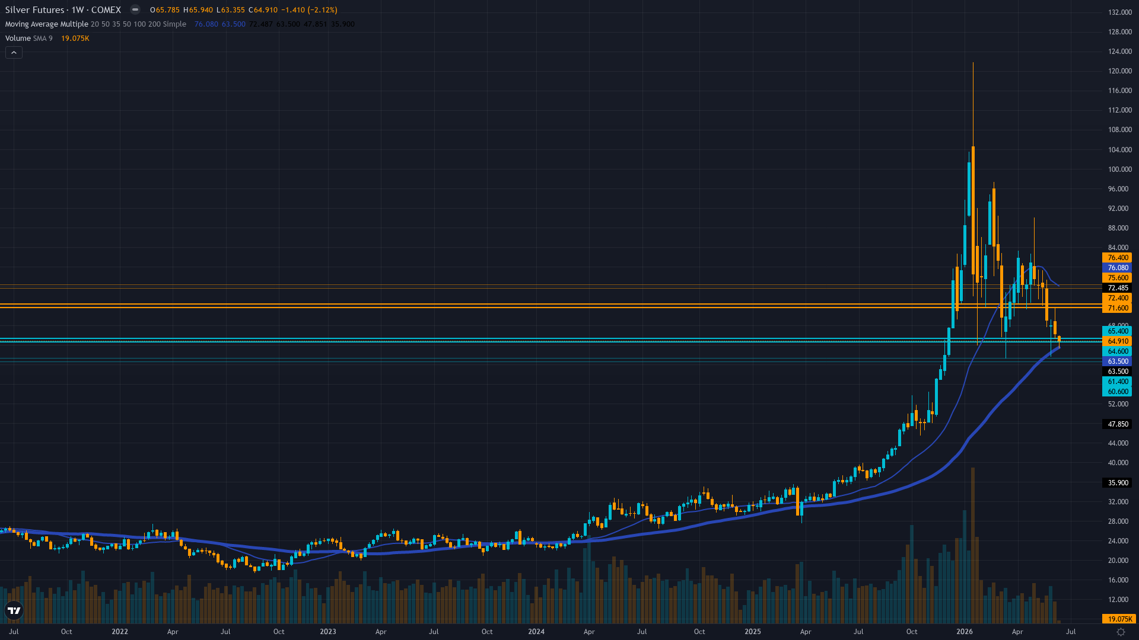Screen dimensions: 1139x640
Task: Select the black 35.900 price label on axis
Action: pos(1117,483)
